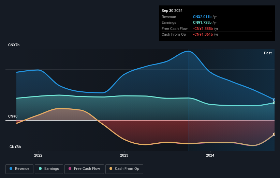Click the teal Earnings end-point marker

[274, 103]
